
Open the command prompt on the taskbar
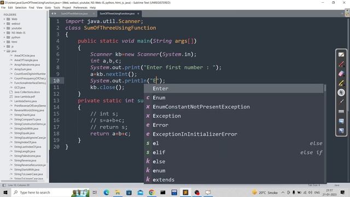click(163, 192)
